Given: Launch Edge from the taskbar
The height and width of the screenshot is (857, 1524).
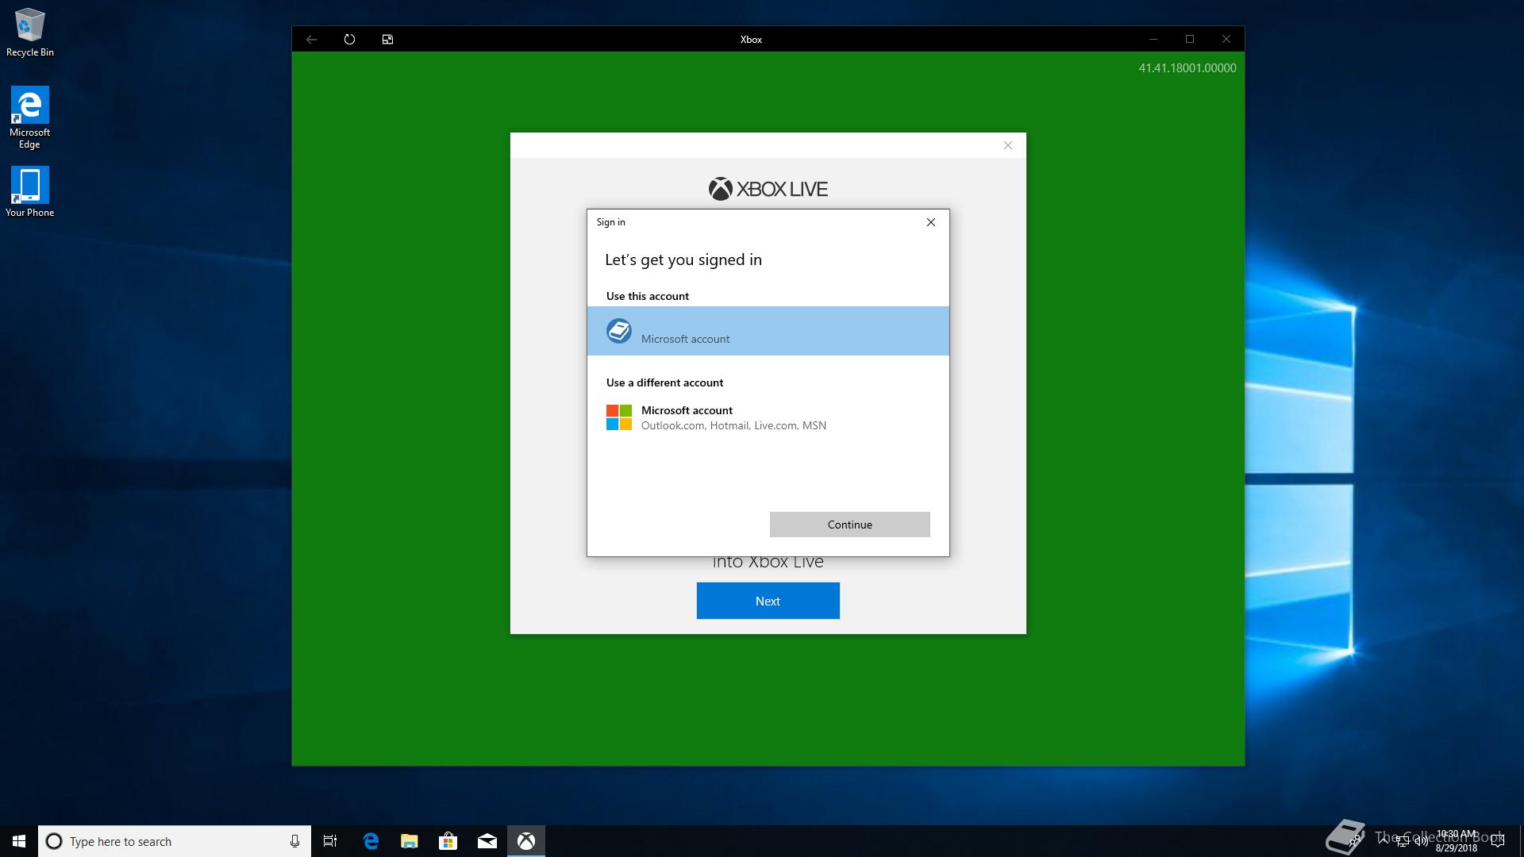Looking at the screenshot, I should 371,841.
